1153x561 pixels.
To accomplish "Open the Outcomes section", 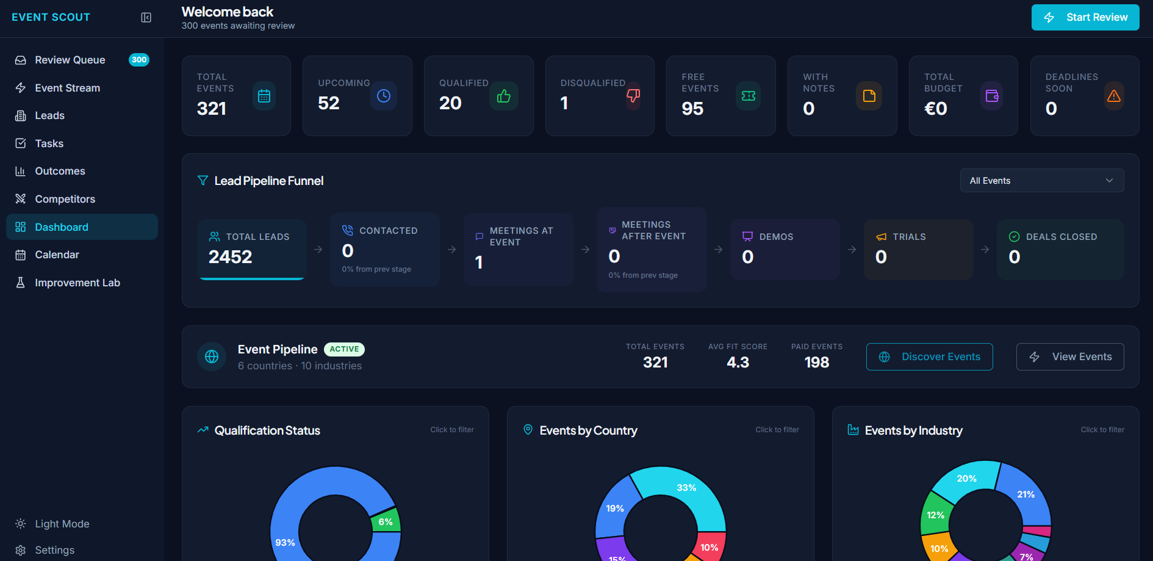I will click(x=82, y=171).
